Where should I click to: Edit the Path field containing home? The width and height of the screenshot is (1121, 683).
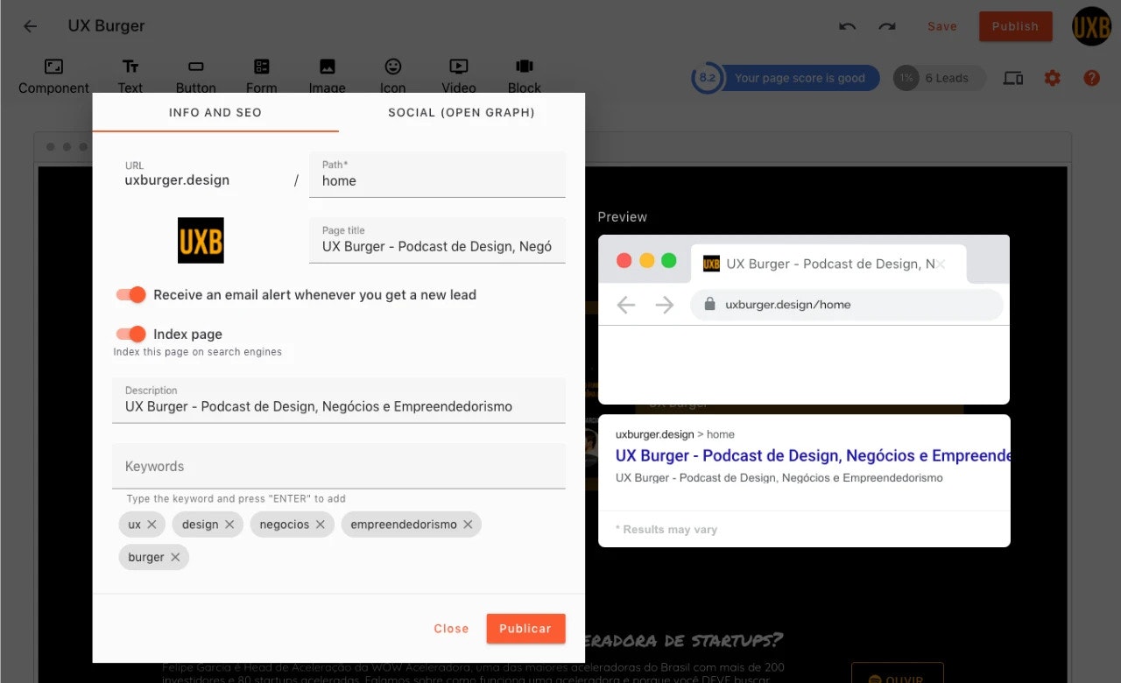point(437,174)
